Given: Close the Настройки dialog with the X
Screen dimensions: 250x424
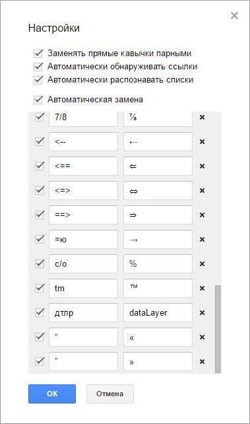Looking at the screenshot, I should [x=234, y=16].
